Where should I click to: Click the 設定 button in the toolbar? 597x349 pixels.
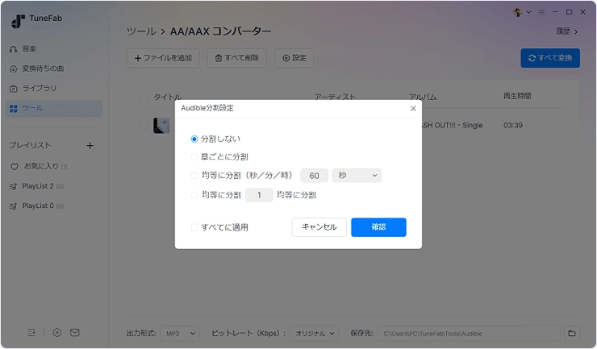[294, 58]
